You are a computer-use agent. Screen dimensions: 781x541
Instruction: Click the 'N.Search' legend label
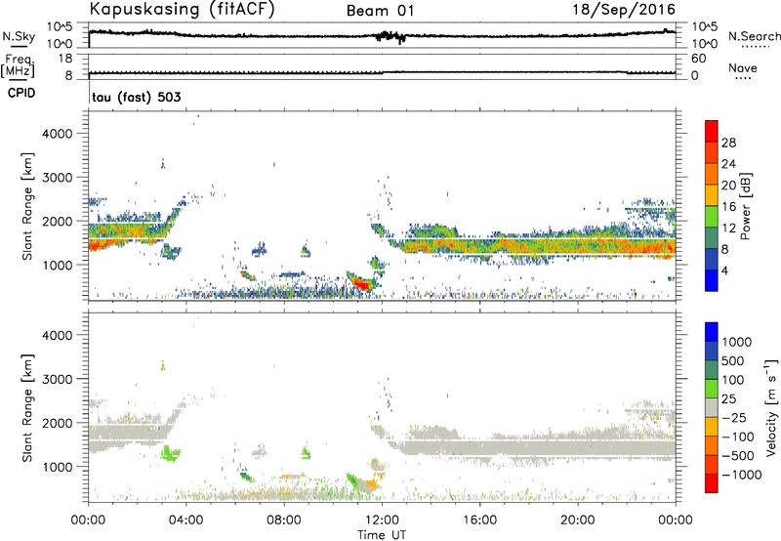754,36
